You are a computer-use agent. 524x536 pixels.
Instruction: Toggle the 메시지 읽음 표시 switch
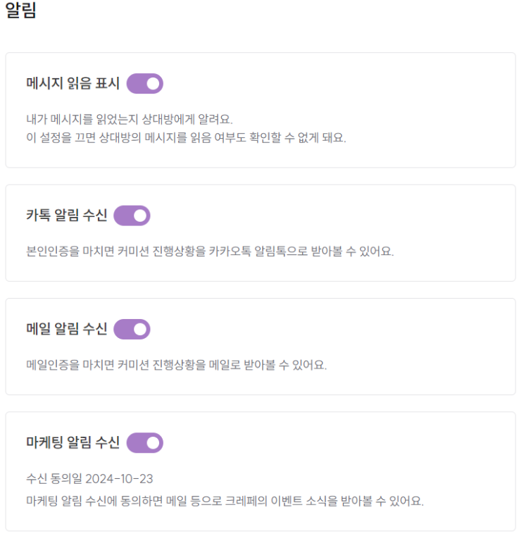pos(144,84)
